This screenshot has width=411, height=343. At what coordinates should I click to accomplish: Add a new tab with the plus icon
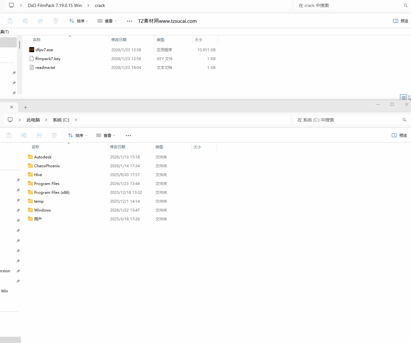click(x=26, y=107)
